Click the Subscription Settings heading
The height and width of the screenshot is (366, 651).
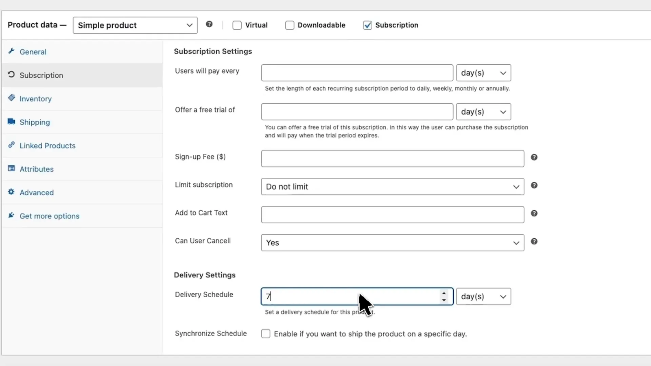coord(213,51)
